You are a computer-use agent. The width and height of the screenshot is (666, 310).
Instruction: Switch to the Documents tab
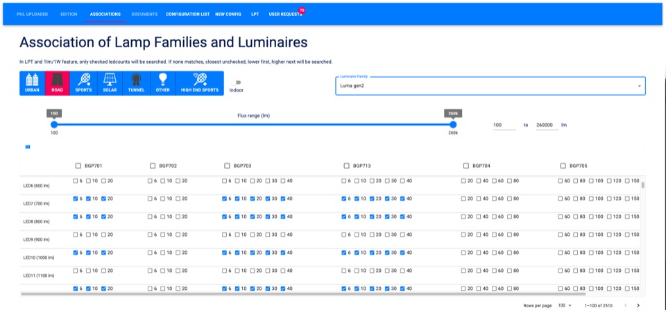tap(144, 14)
